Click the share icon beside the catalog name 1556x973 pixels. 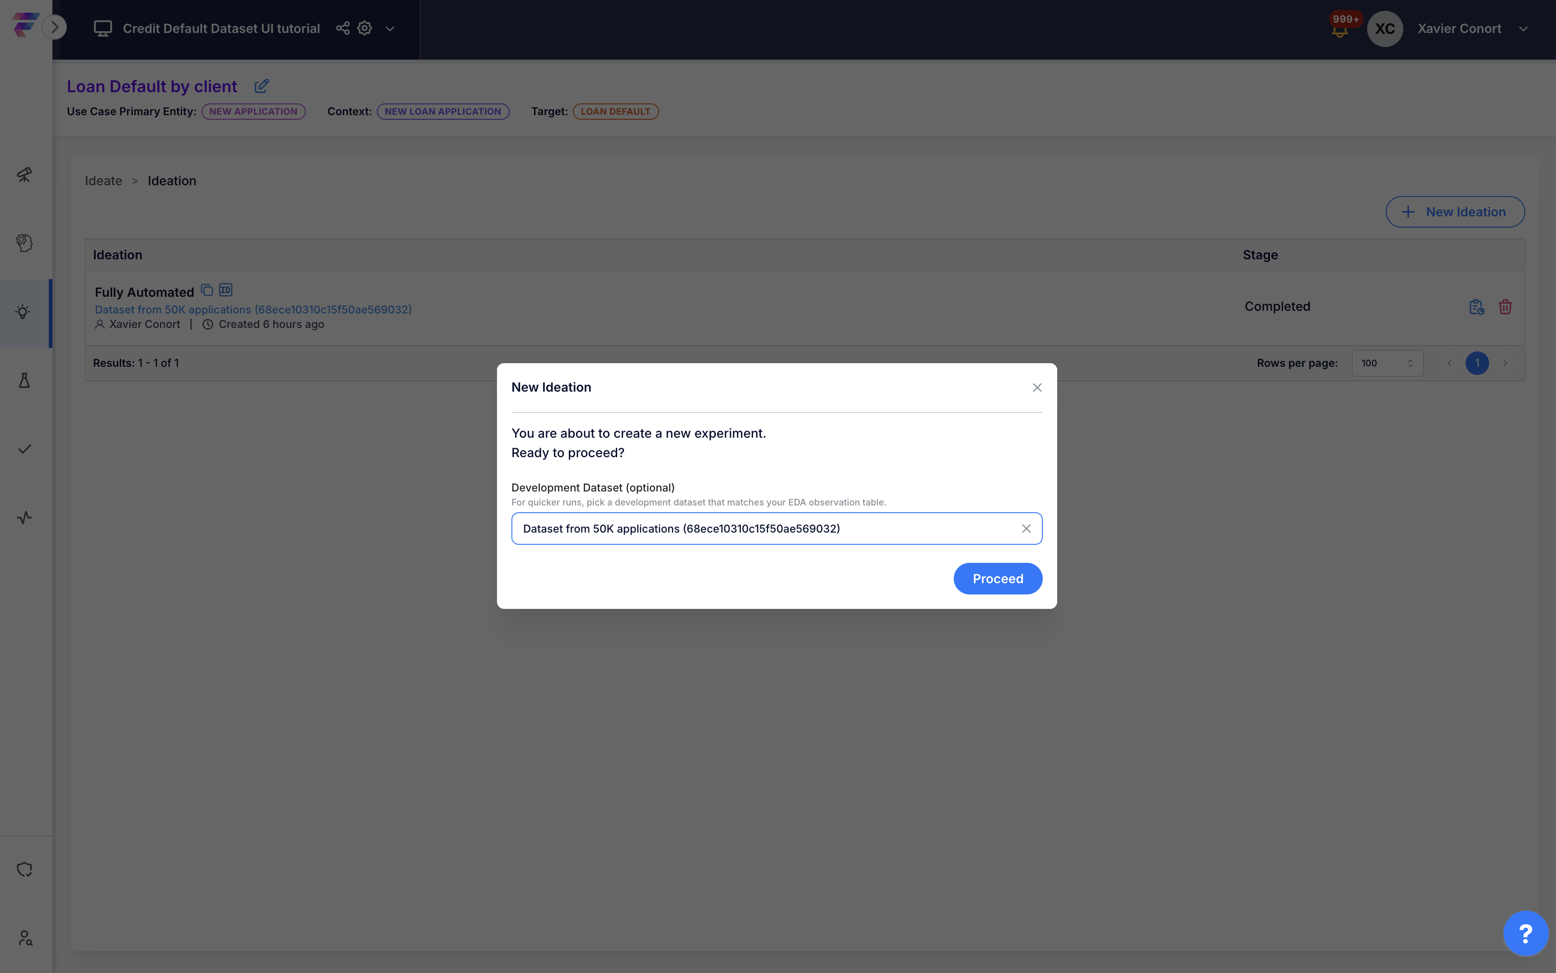(343, 28)
